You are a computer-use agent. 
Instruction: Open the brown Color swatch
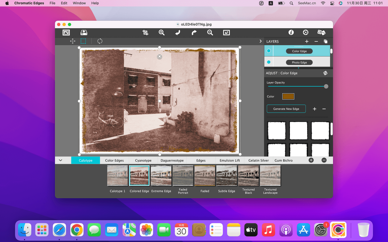coord(288,97)
